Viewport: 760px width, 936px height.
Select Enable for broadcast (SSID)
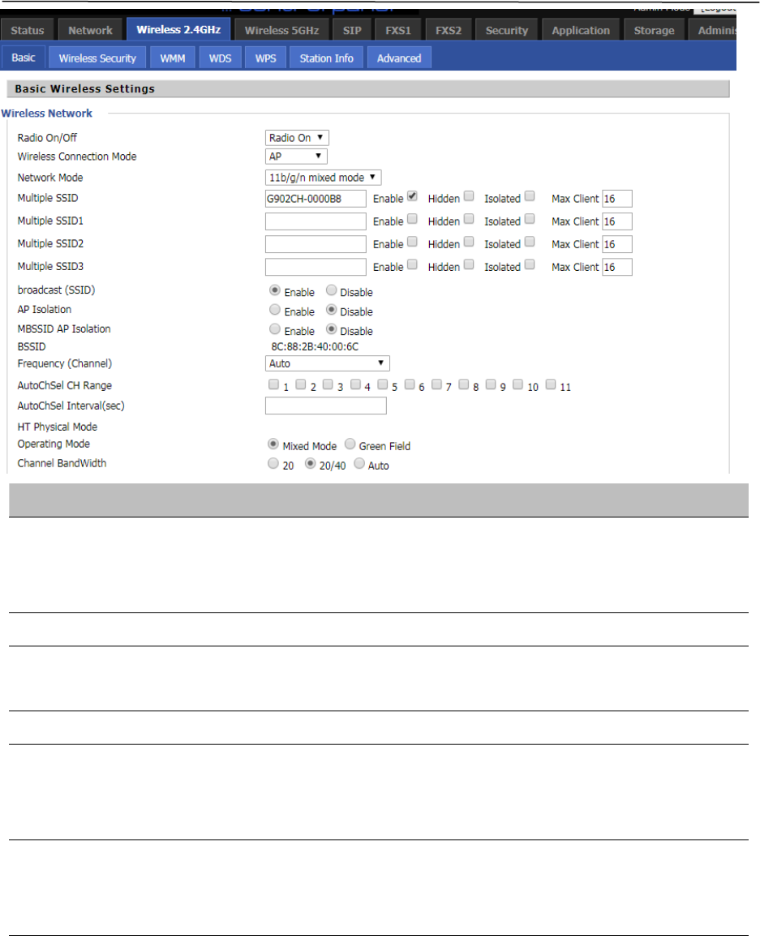275,290
